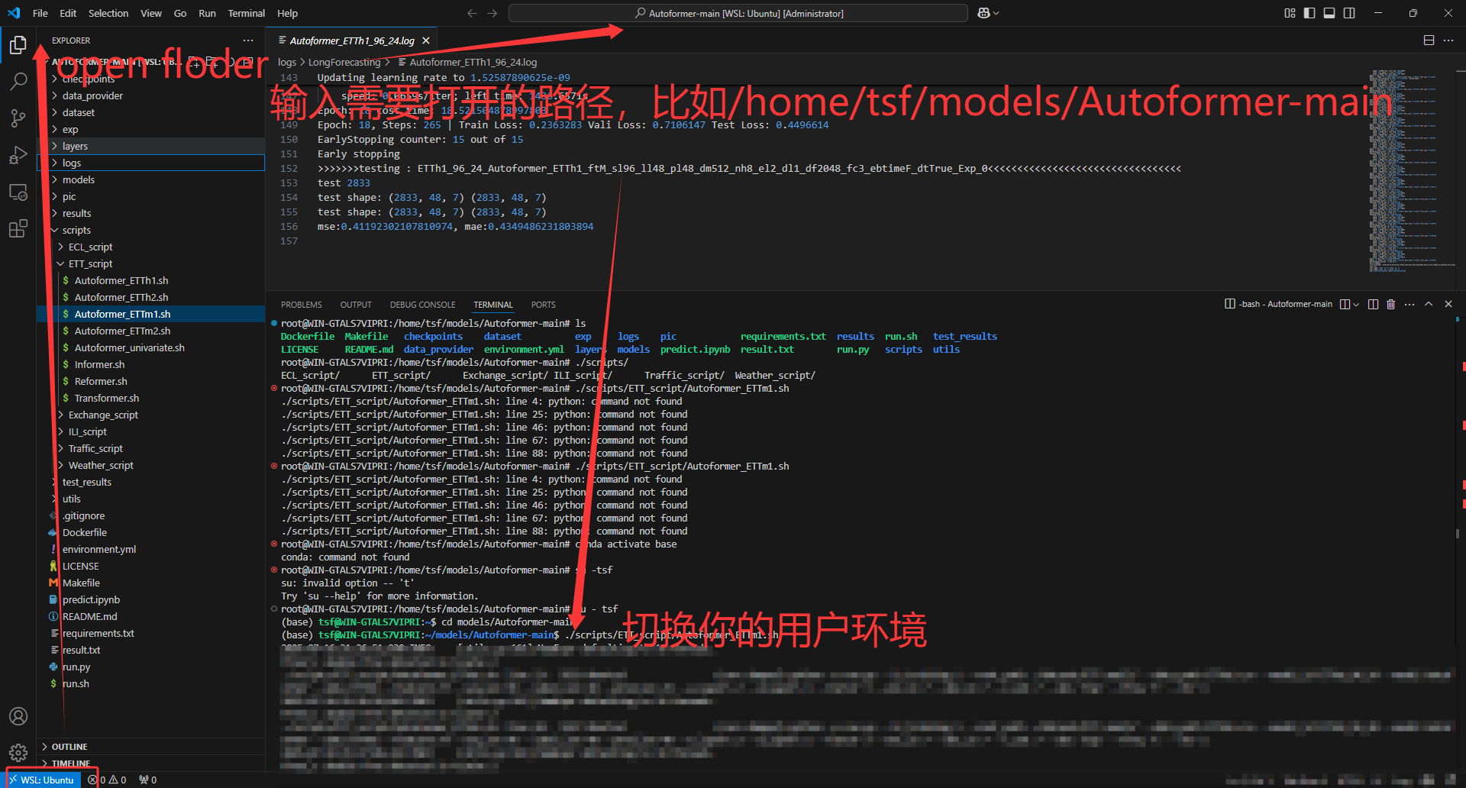
Task: Click the editor minimap overview
Action: [1411, 172]
